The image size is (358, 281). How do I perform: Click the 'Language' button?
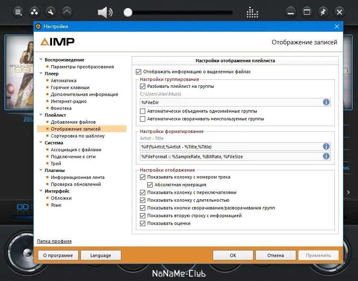coord(101,255)
